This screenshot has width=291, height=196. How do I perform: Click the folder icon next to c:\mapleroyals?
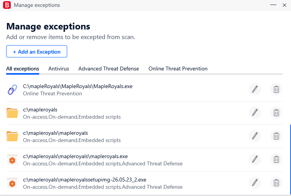tap(12, 113)
